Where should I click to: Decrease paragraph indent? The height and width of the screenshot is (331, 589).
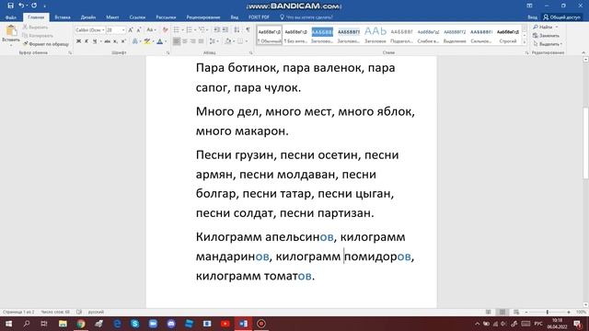(x=217, y=29)
